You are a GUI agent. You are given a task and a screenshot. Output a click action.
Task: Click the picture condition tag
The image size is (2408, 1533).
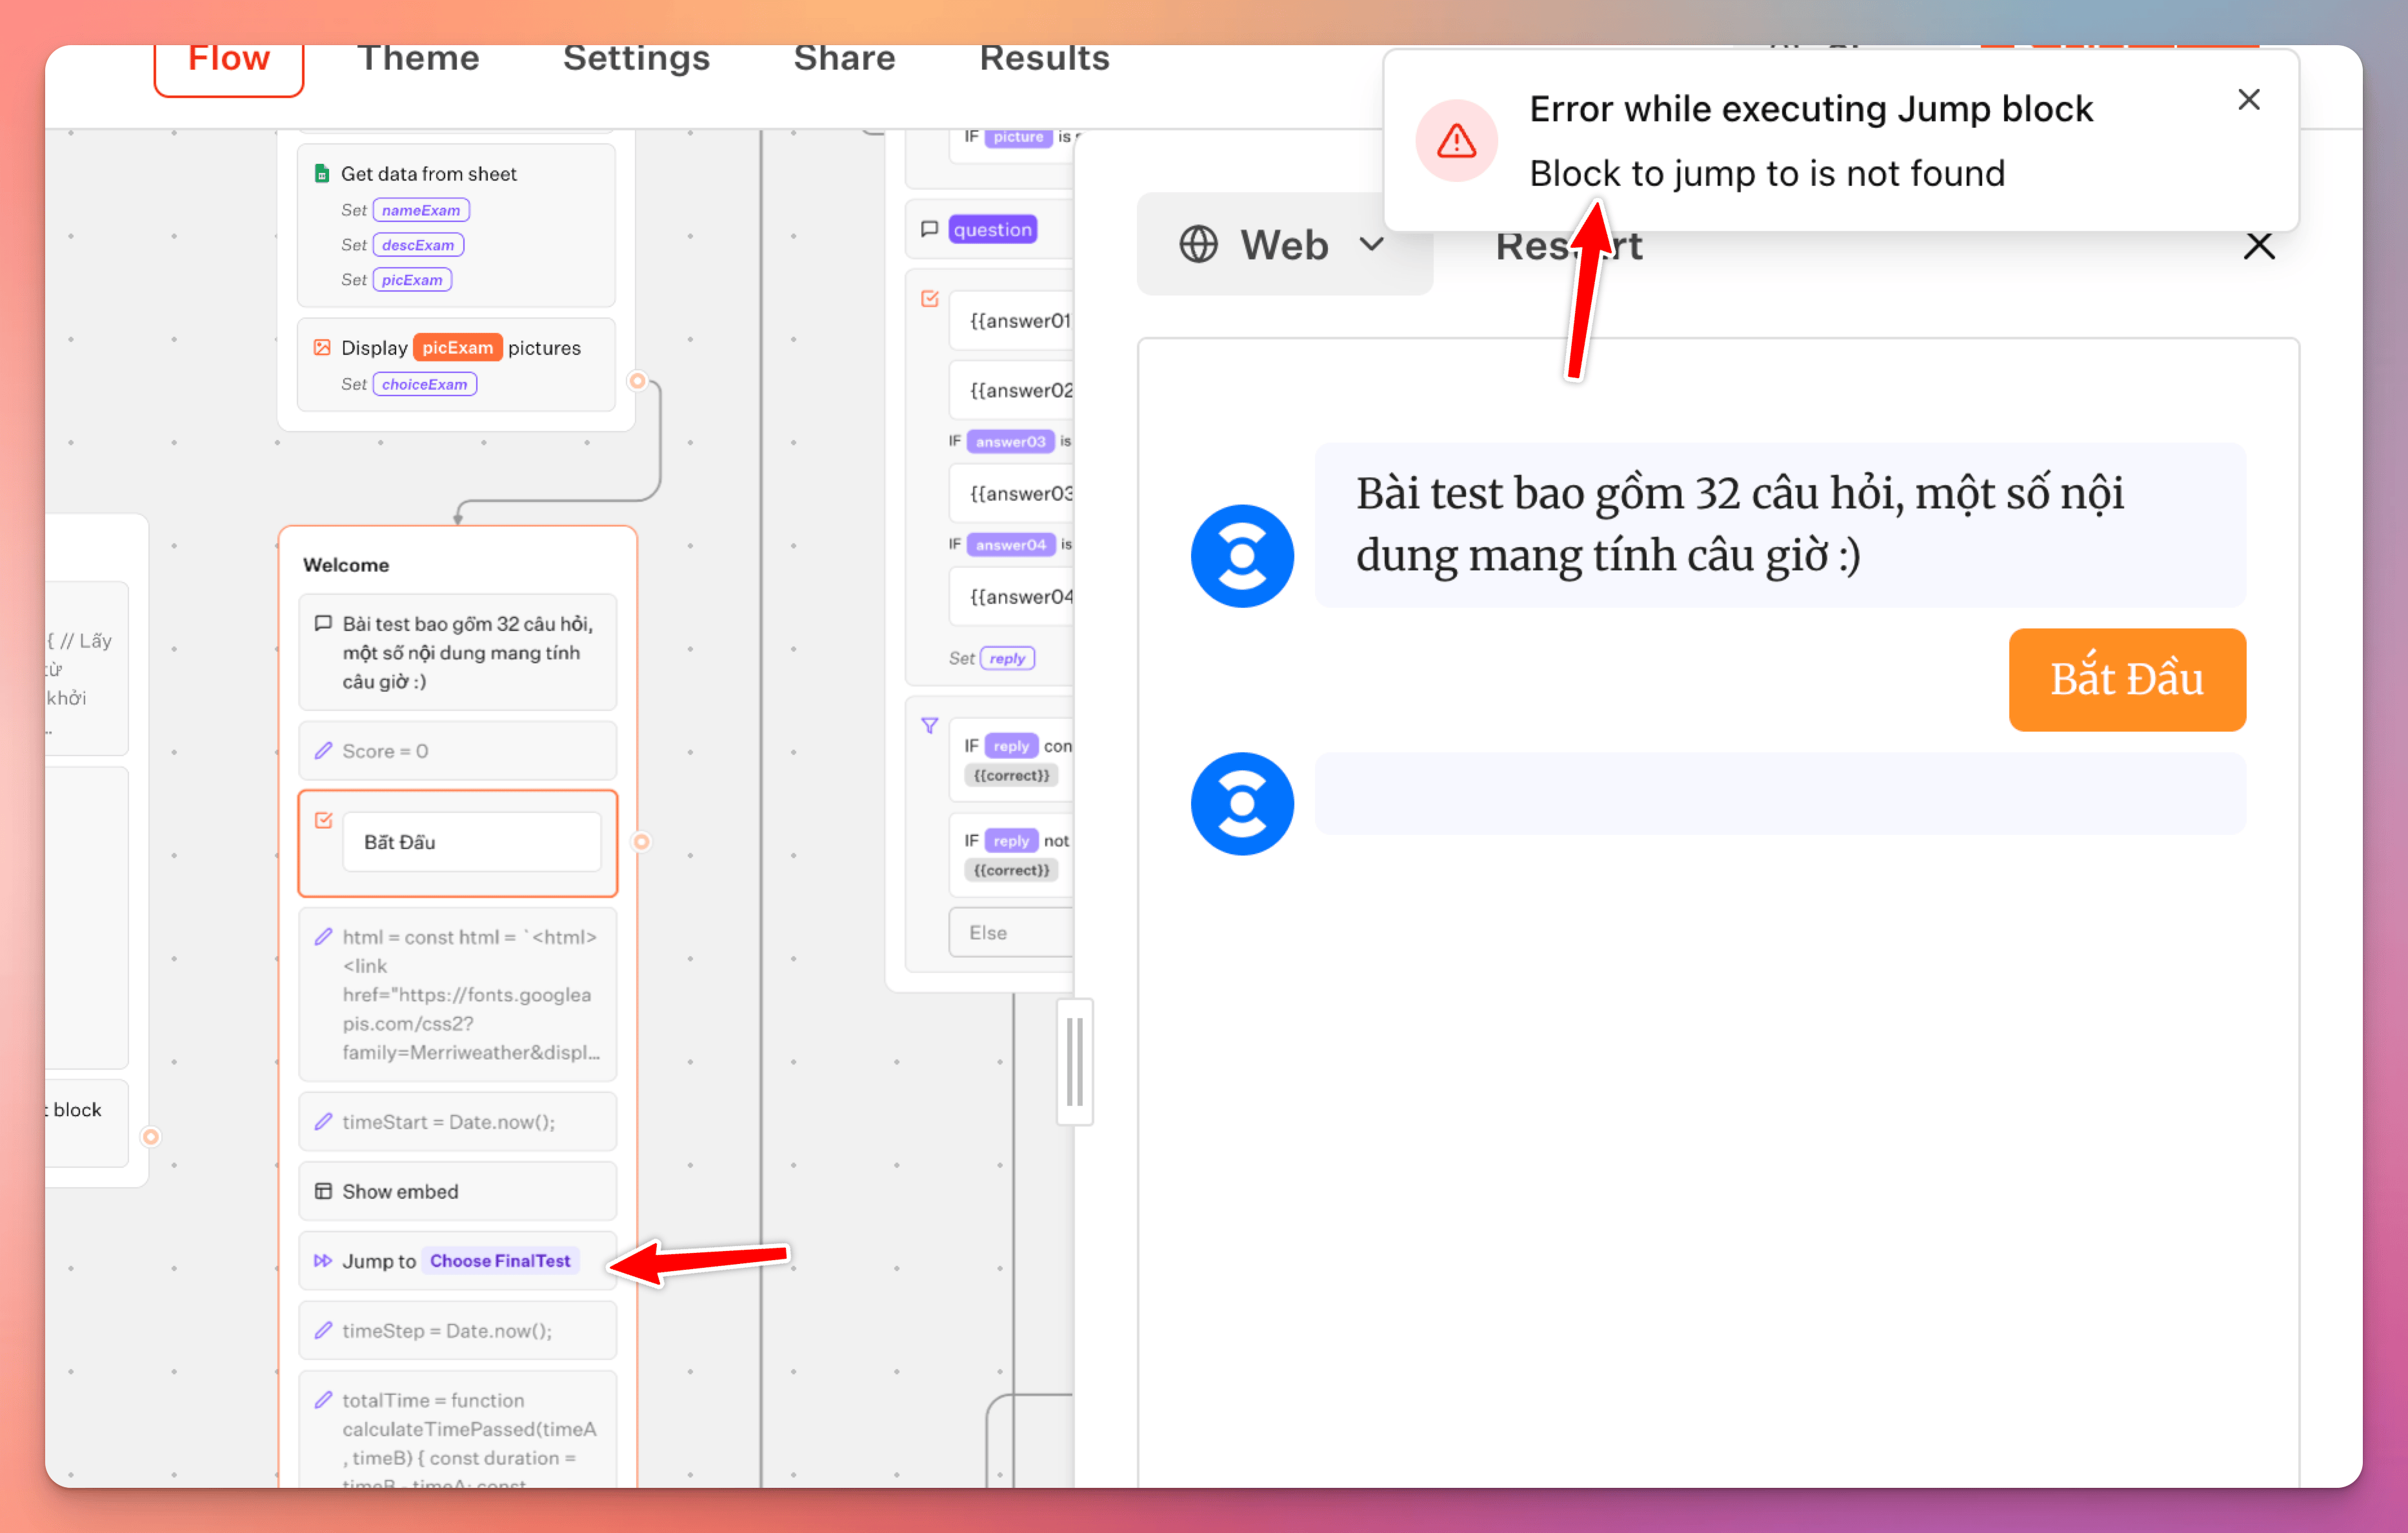[1018, 137]
